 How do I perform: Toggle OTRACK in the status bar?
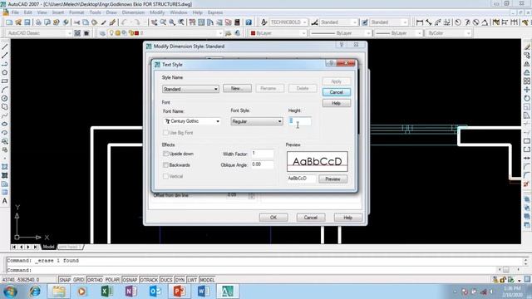pyautogui.click(x=149, y=280)
